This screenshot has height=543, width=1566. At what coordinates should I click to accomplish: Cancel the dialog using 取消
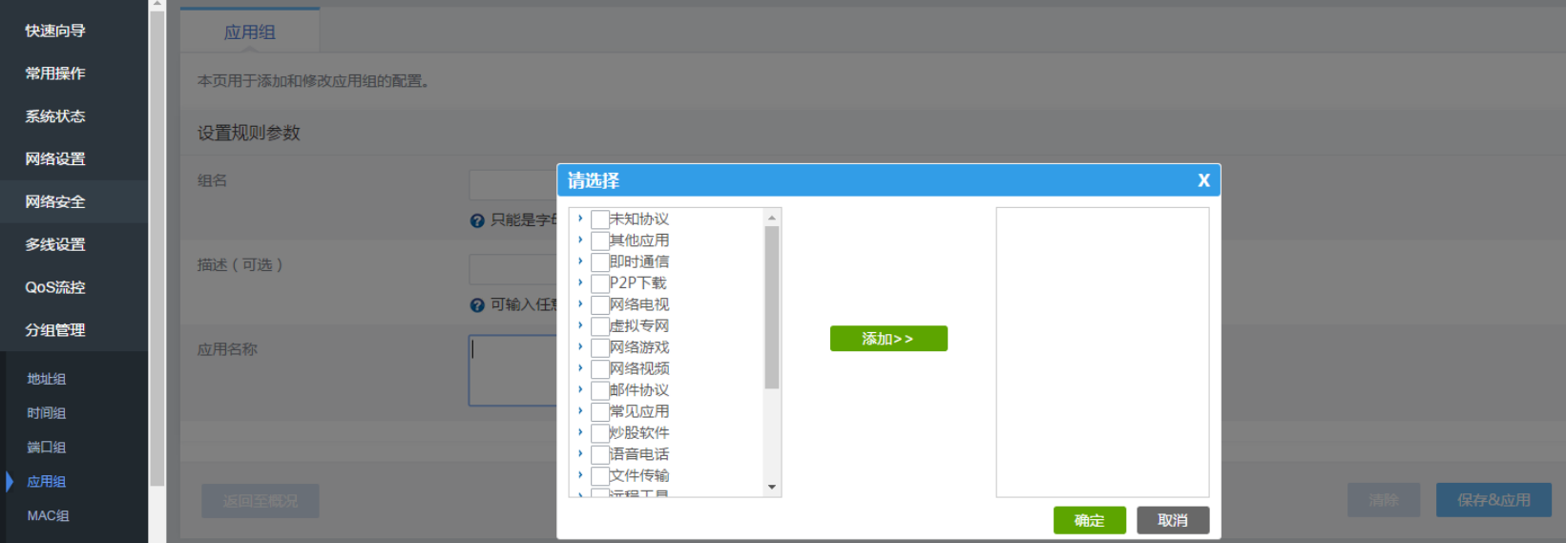pyautogui.click(x=1173, y=520)
